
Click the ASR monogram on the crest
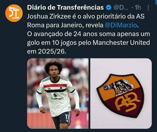pyautogui.click(x=127, y=102)
